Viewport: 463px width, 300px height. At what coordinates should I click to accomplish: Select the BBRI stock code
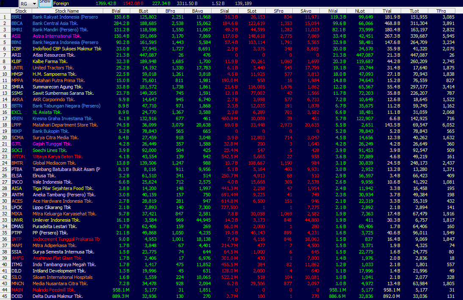tap(16, 17)
